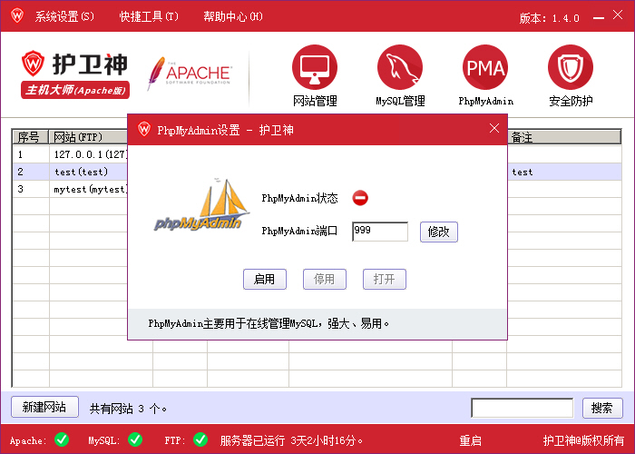
Task: Click the 序号 column header
Action: pyautogui.click(x=30, y=137)
